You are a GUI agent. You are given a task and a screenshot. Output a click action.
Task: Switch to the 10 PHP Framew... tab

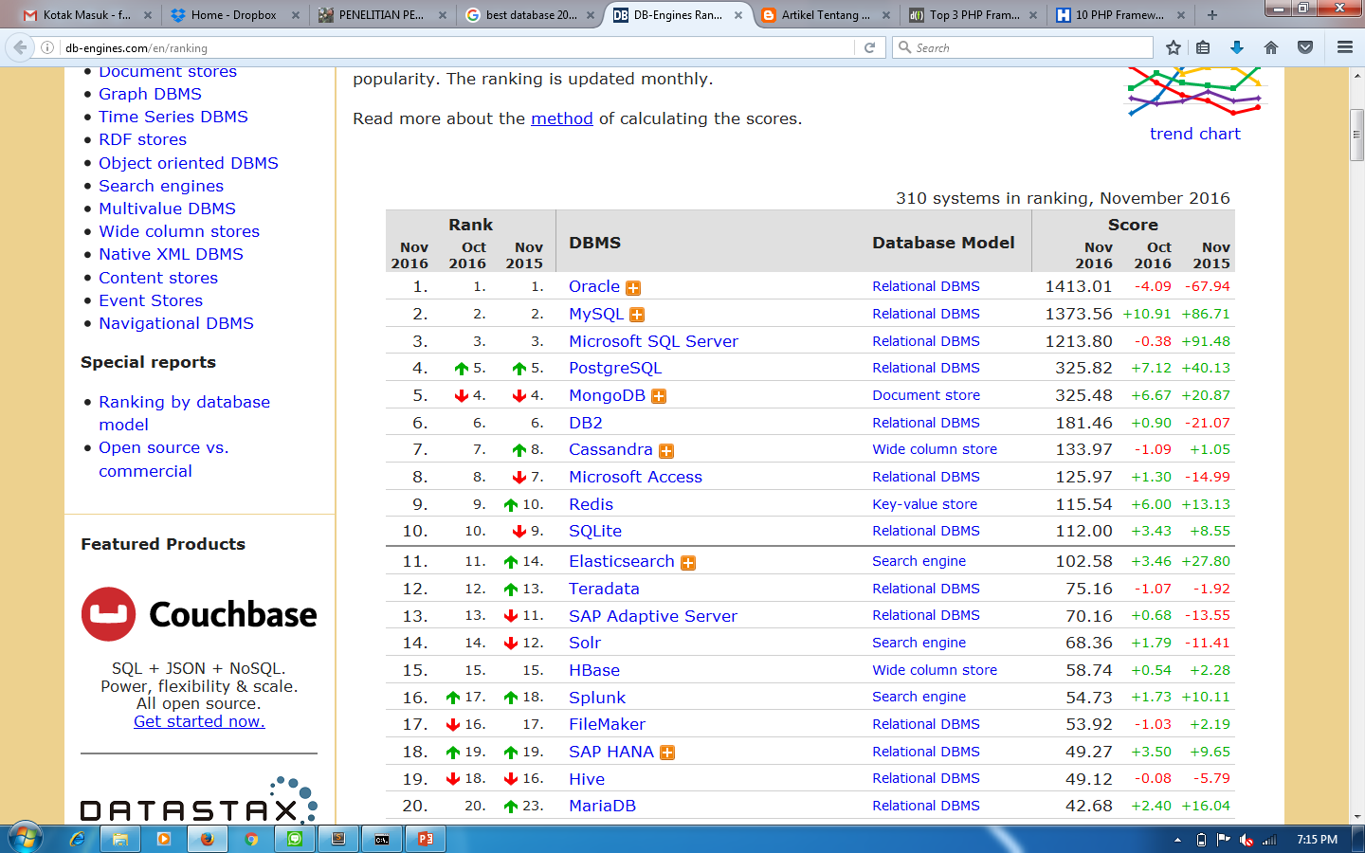click(x=1120, y=15)
